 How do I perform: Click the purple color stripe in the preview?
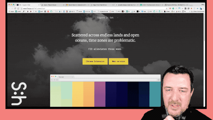(x=100, y=94)
